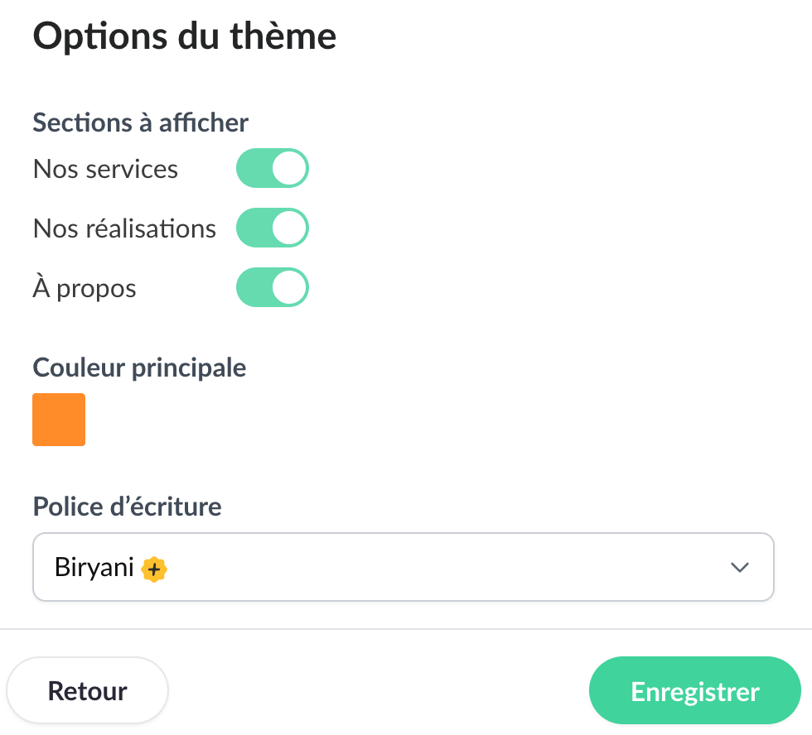Click the Couleur principale label
The height and width of the screenshot is (735, 812).
139,367
